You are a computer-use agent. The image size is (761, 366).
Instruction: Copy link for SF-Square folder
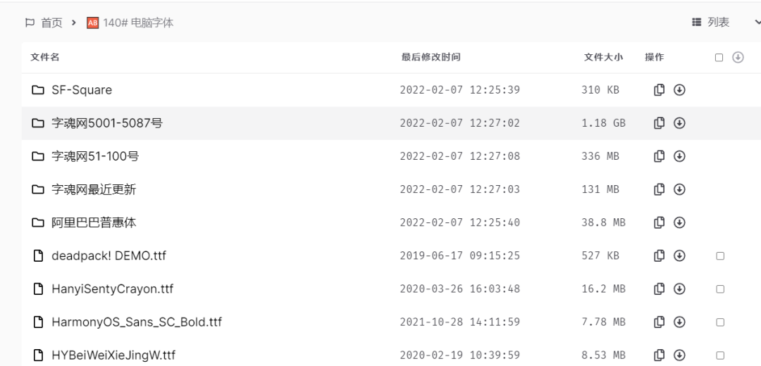(x=660, y=90)
